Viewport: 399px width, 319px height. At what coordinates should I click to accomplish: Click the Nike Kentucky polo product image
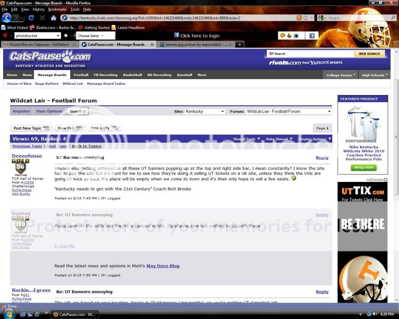[x=364, y=123]
